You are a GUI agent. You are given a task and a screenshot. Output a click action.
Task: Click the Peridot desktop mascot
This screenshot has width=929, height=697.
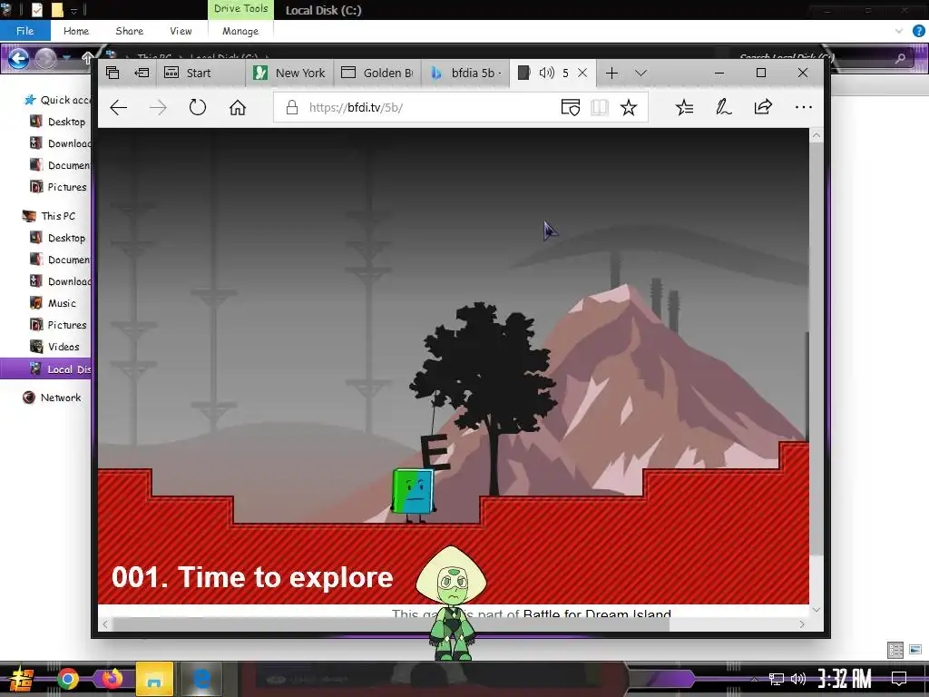[452, 604]
